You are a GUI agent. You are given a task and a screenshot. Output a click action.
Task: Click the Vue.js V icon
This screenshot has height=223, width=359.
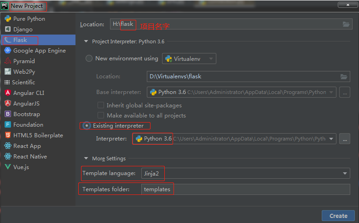tap(8, 167)
